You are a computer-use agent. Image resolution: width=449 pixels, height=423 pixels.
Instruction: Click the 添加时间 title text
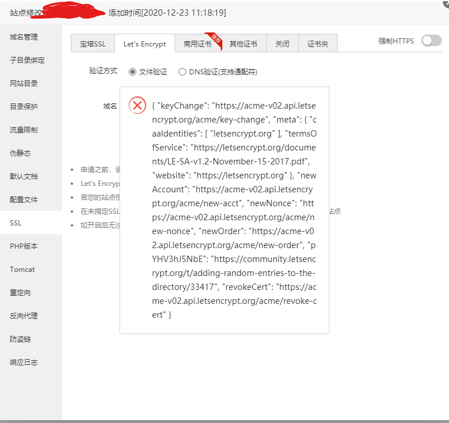(167, 13)
